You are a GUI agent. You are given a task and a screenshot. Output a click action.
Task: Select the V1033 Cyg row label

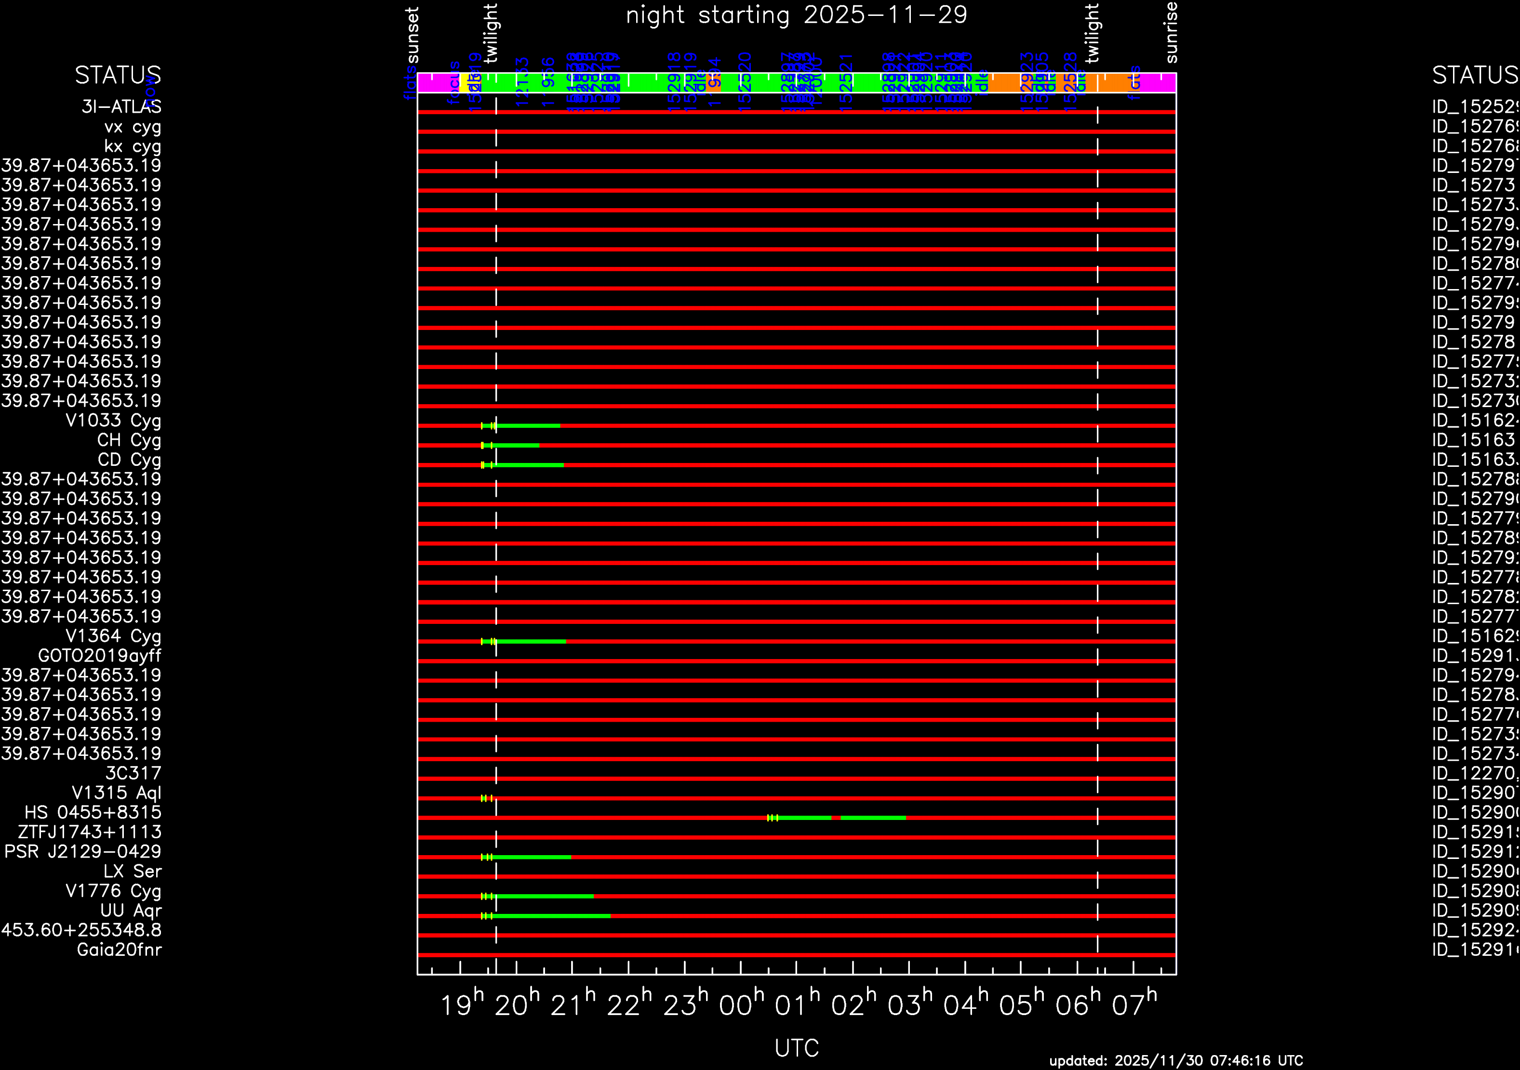point(113,420)
